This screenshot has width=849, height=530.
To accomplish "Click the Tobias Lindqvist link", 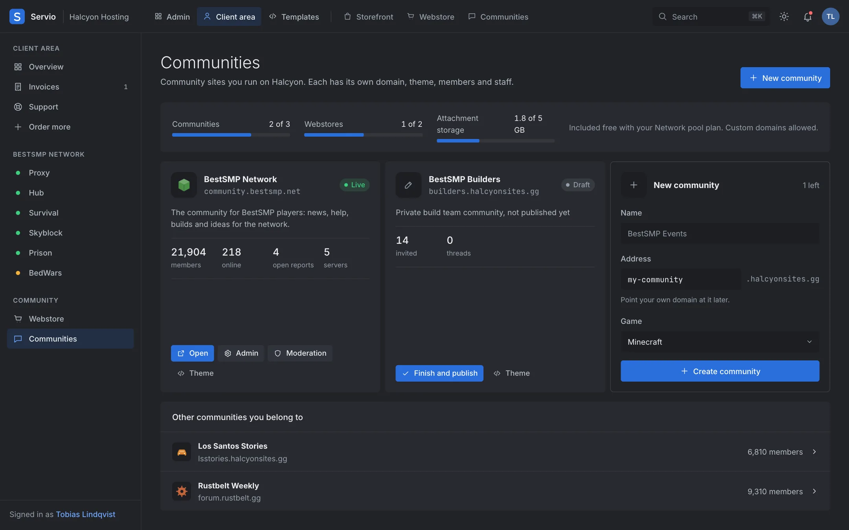I will pyautogui.click(x=86, y=514).
